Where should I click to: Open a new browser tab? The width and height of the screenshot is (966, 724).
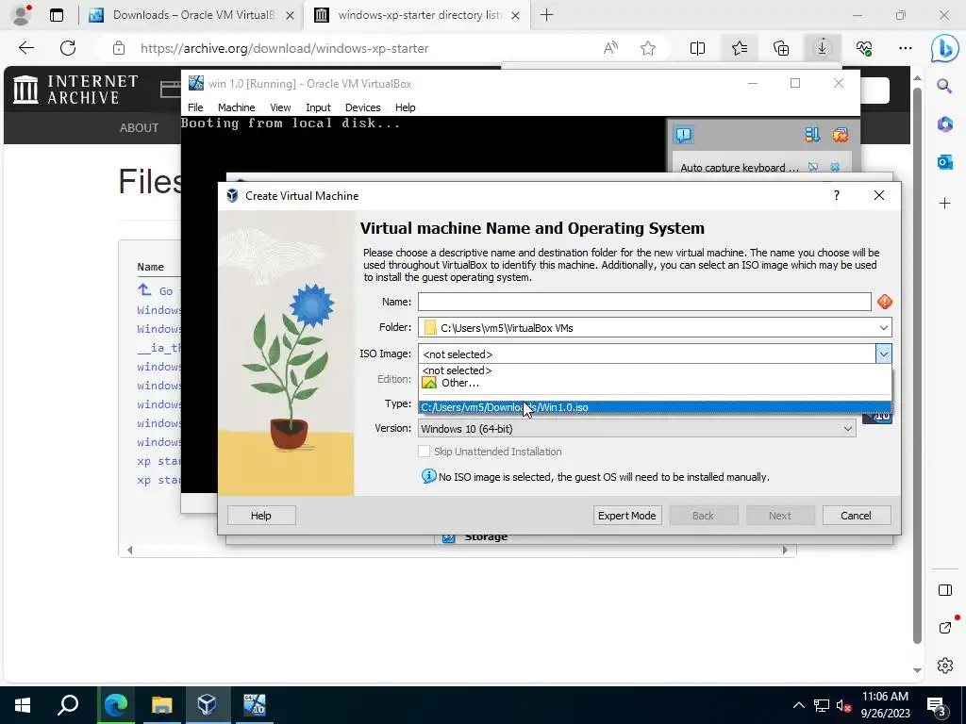[546, 15]
